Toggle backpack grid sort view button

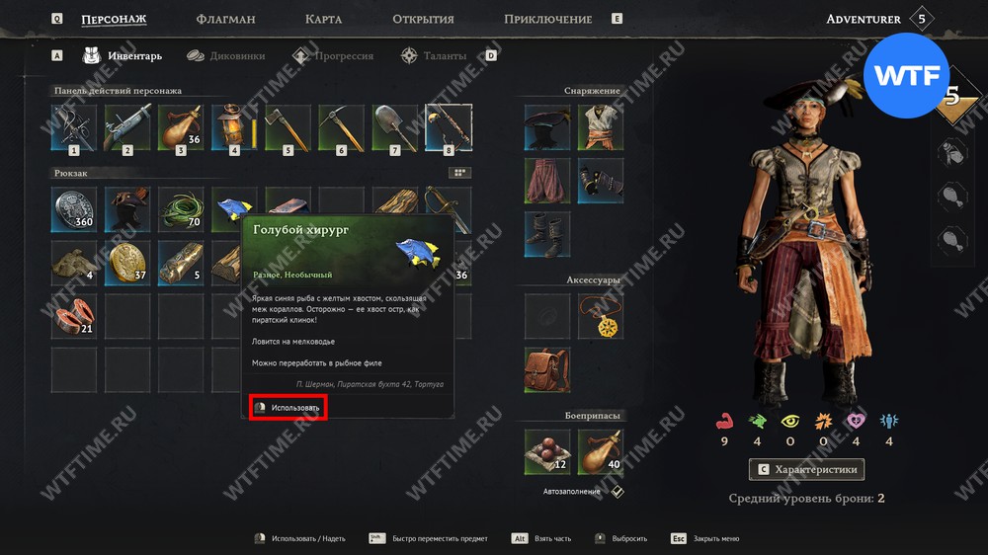pyautogui.click(x=459, y=173)
